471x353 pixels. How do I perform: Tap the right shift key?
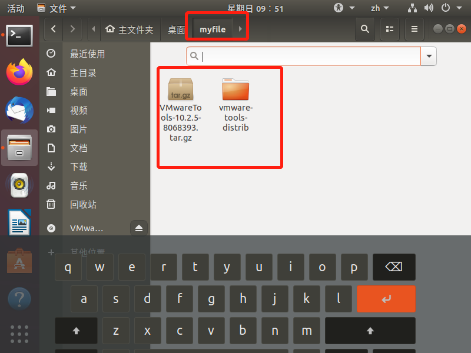click(370, 331)
